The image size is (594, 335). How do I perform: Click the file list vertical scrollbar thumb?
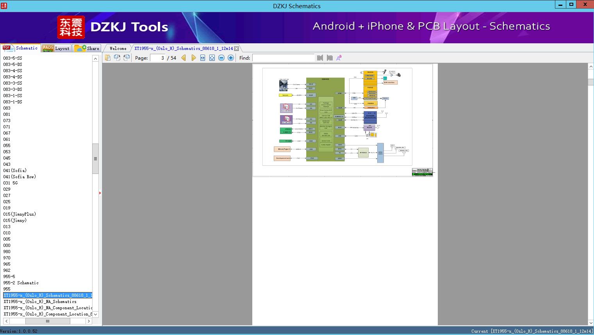(95, 159)
